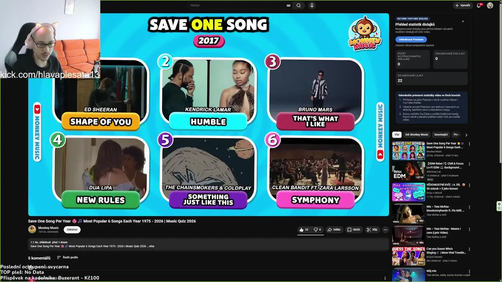Start voice search with the microphone icon
The height and width of the screenshot is (282, 502).
(x=312, y=5)
